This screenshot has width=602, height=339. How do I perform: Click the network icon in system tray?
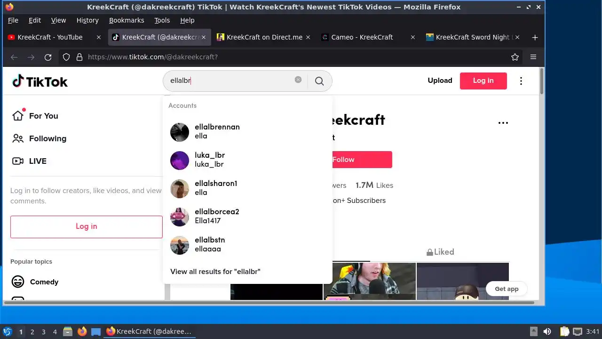point(578,331)
